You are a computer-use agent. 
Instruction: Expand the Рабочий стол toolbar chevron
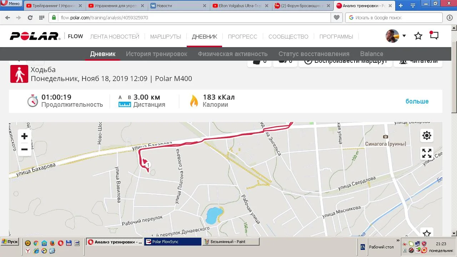[x=398, y=241]
